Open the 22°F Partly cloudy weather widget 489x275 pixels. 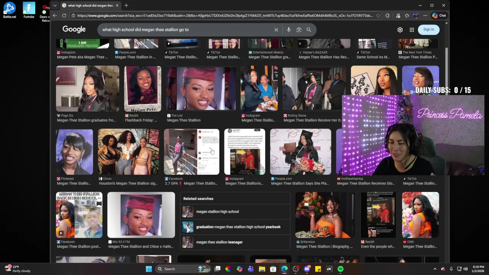tap(17, 269)
